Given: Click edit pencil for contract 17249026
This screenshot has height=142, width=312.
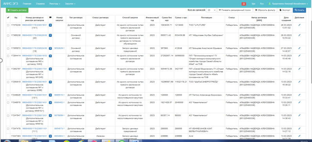Looking at the screenshot, I should click(299, 95).
